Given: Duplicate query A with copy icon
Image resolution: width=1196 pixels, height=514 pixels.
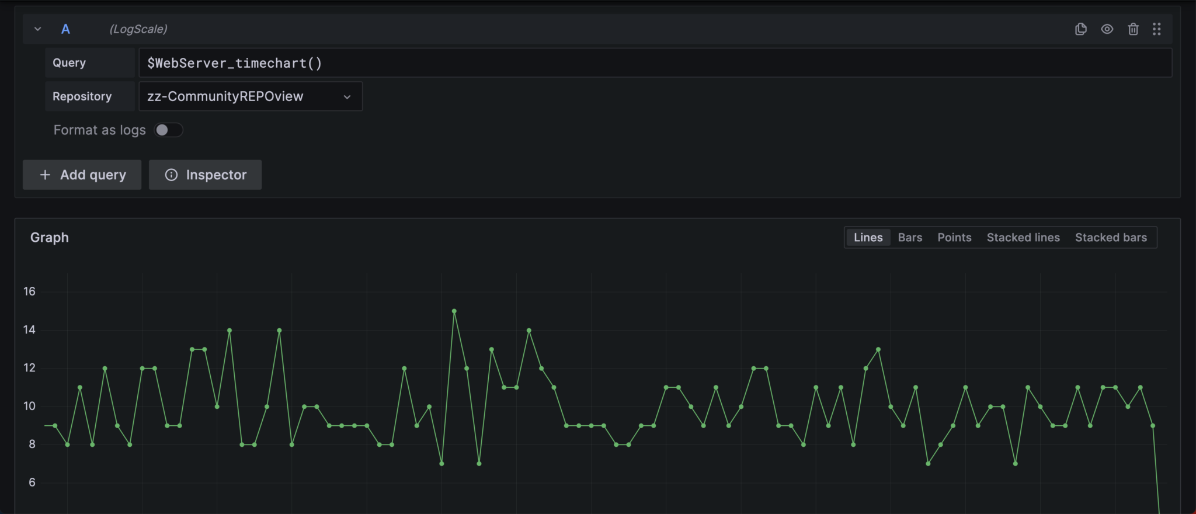Looking at the screenshot, I should point(1080,29).
